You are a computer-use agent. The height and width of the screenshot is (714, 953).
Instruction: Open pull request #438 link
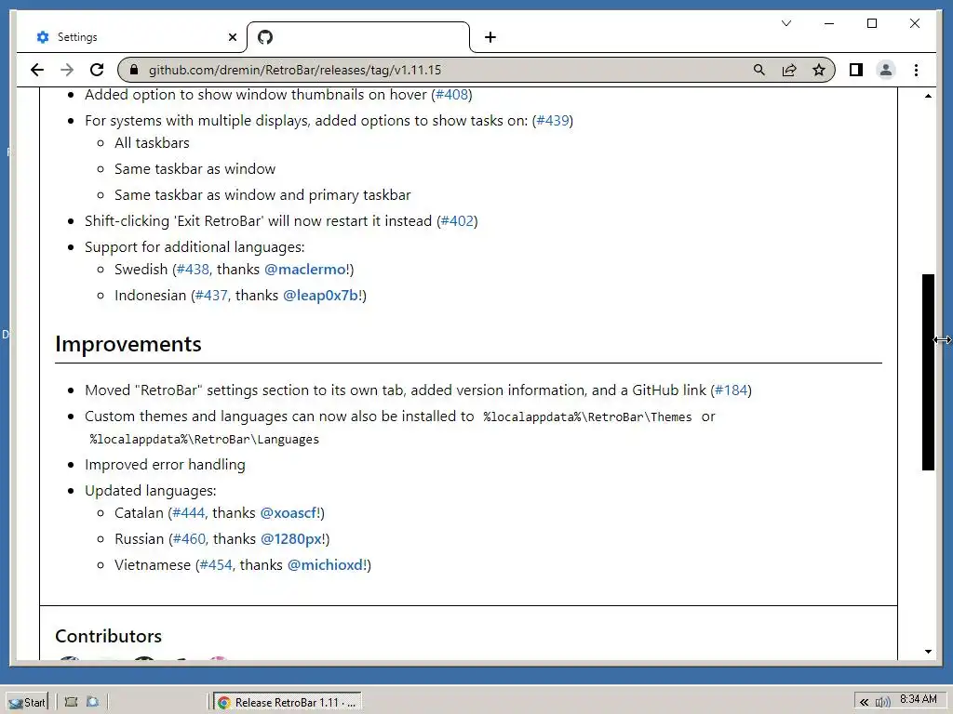click(193, 270)
